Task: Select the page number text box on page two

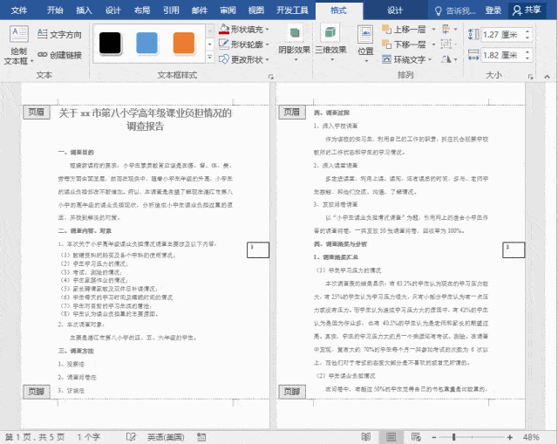Action: pyautogui.click(x=514, y=249)
